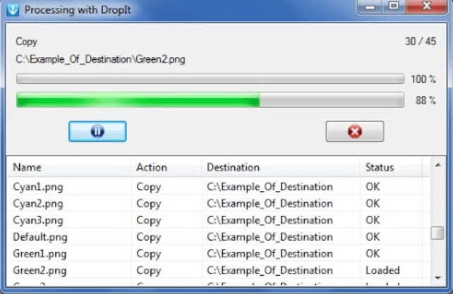
Task: Sort the list by the Status column header
Action: point(391,168)
